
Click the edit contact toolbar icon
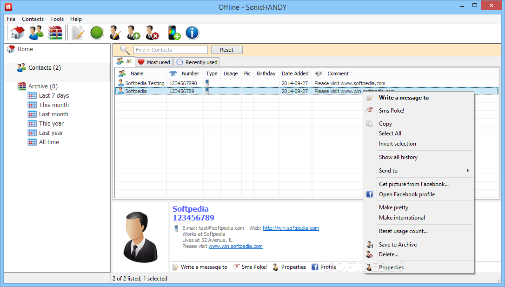[115, 33]
